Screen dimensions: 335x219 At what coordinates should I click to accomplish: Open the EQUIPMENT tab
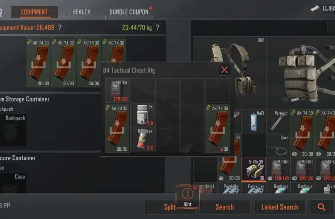coord(34,12)
